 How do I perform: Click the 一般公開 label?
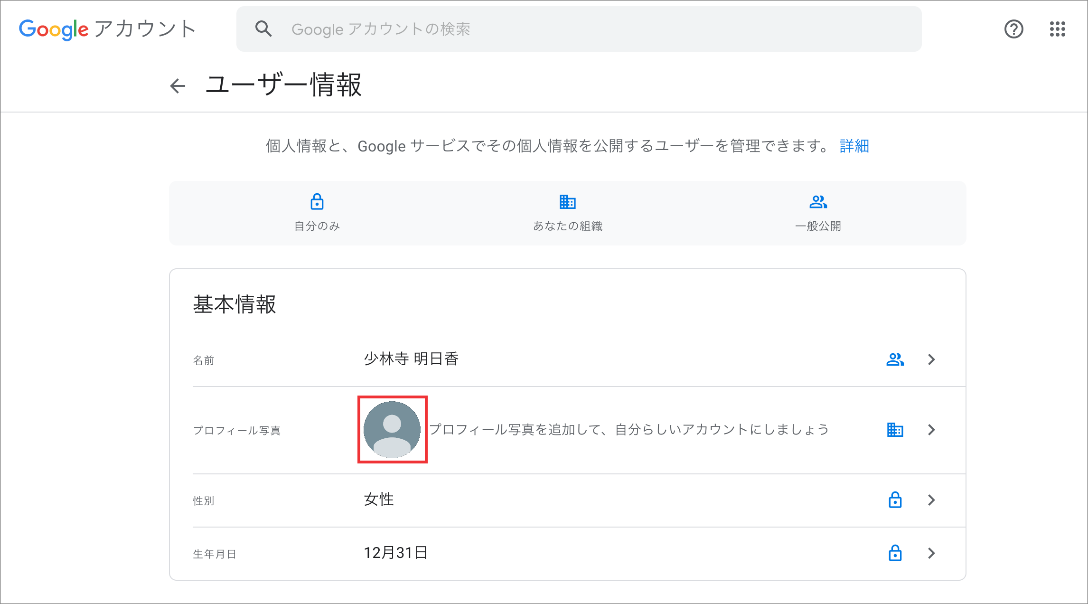tap(818, 226)
